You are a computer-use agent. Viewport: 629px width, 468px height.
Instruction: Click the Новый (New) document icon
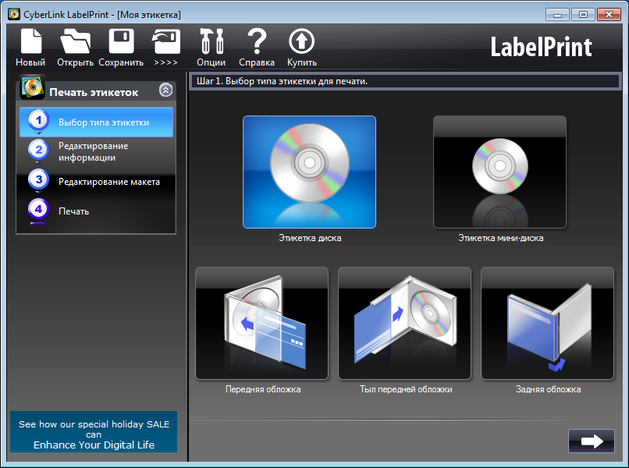pos(30,43)
